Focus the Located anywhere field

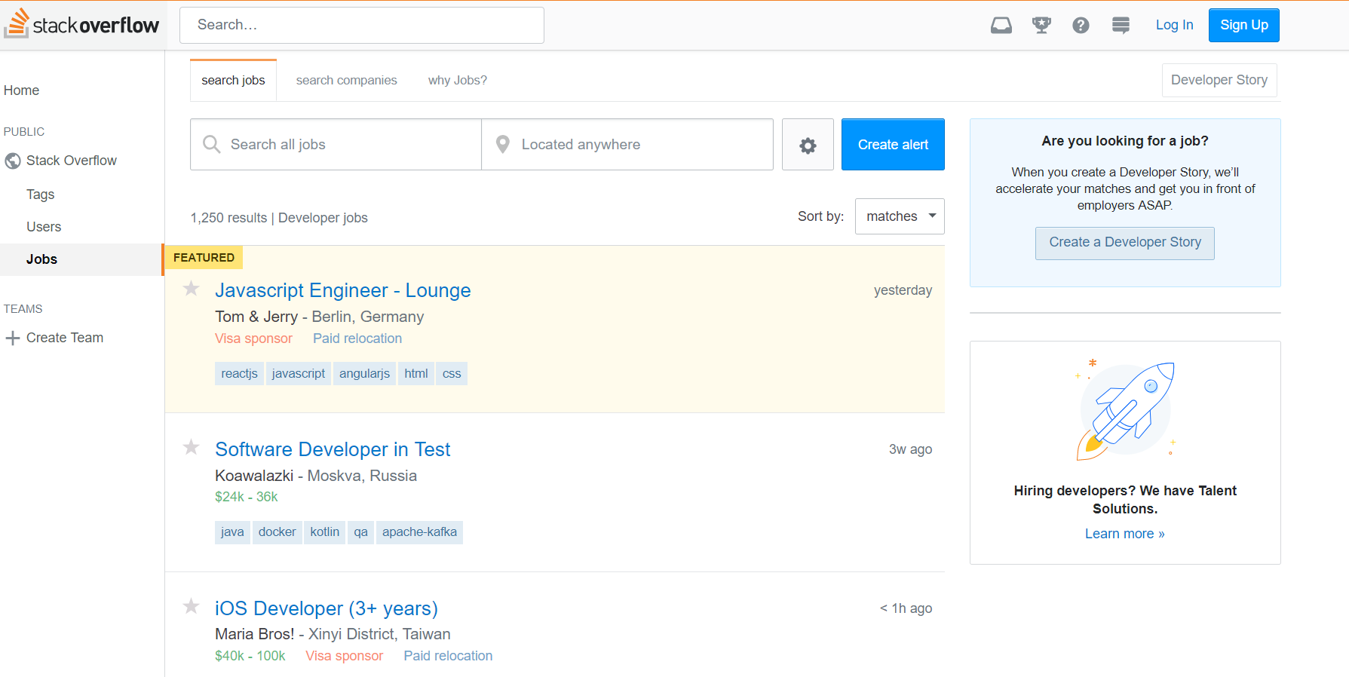(x=627, y=145)
